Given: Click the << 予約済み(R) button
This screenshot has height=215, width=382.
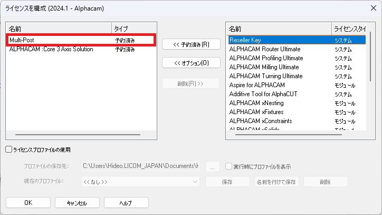Looking at the screenshot, I should point(191,44).
